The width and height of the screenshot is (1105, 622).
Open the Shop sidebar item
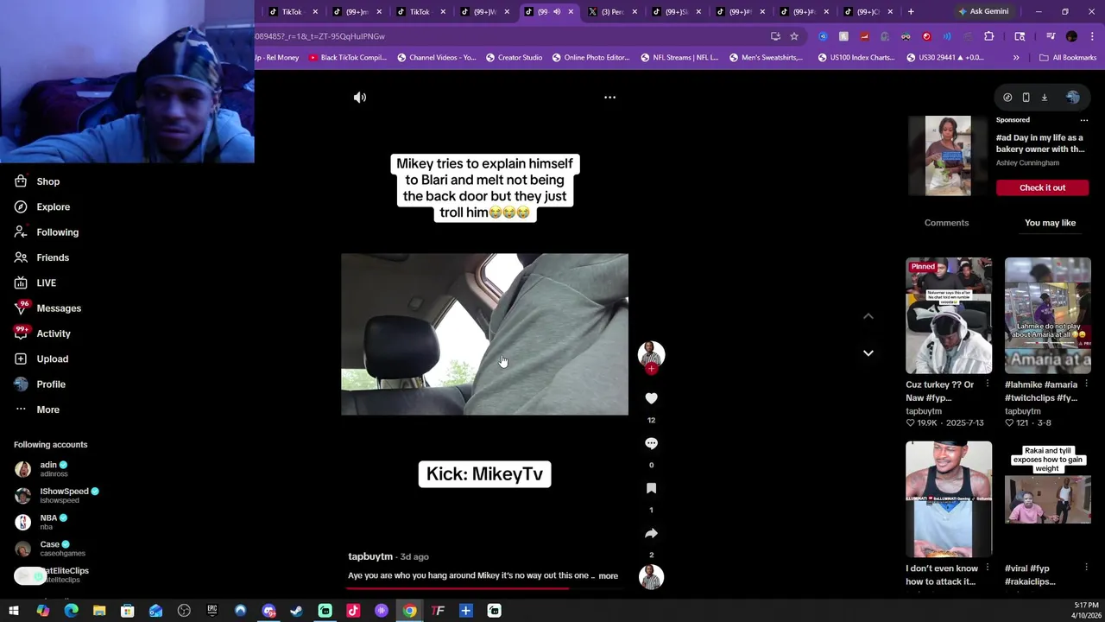47,181
